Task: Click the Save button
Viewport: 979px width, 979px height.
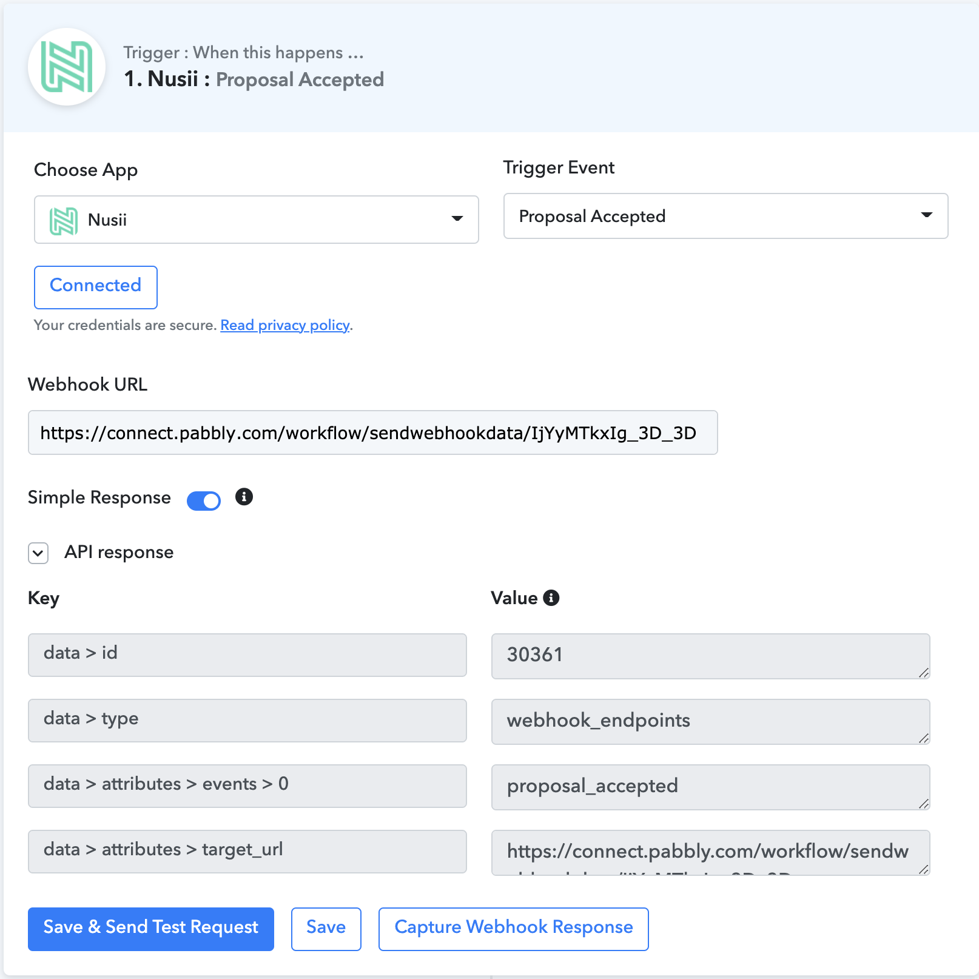Action: coord(326,929)
